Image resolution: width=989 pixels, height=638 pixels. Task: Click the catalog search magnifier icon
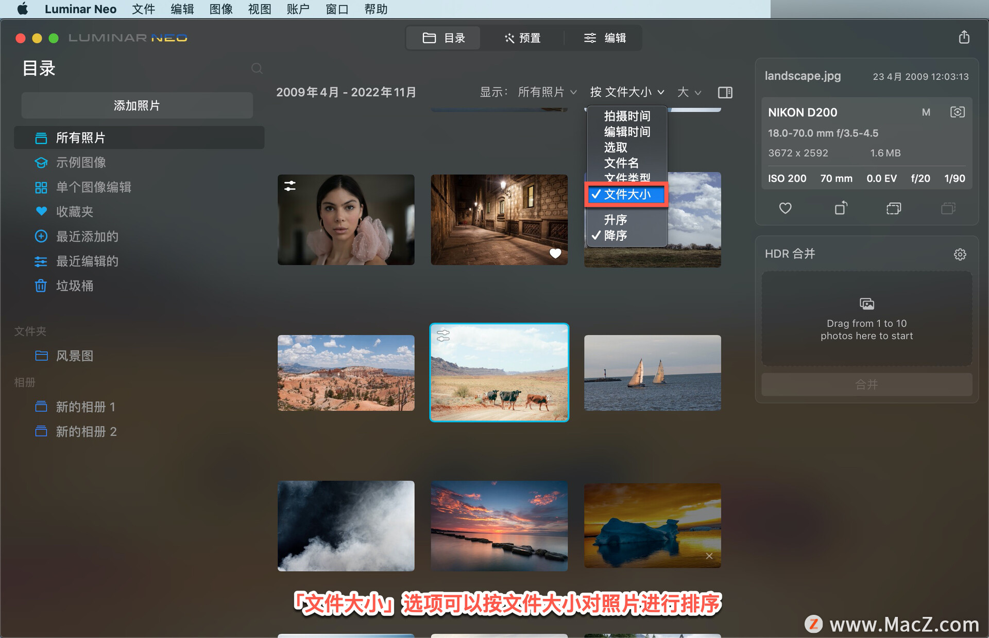pos(257,68)
